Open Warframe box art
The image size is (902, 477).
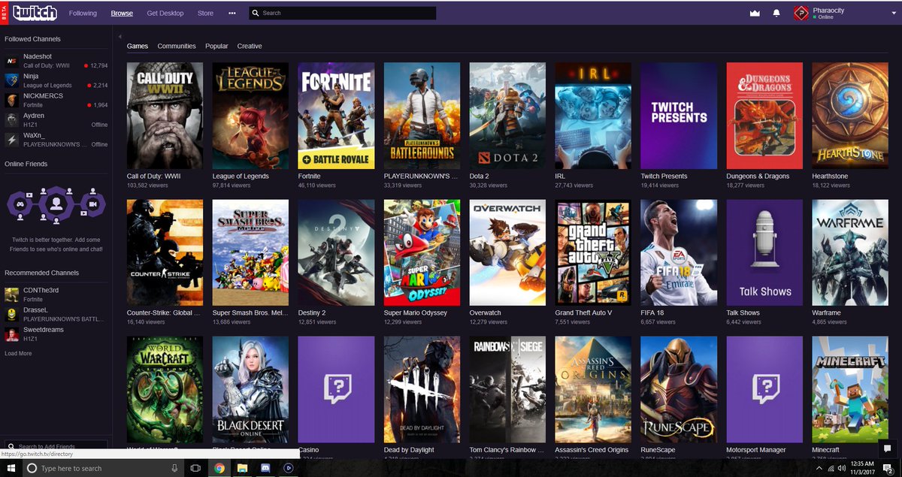(x=850, y=252)
